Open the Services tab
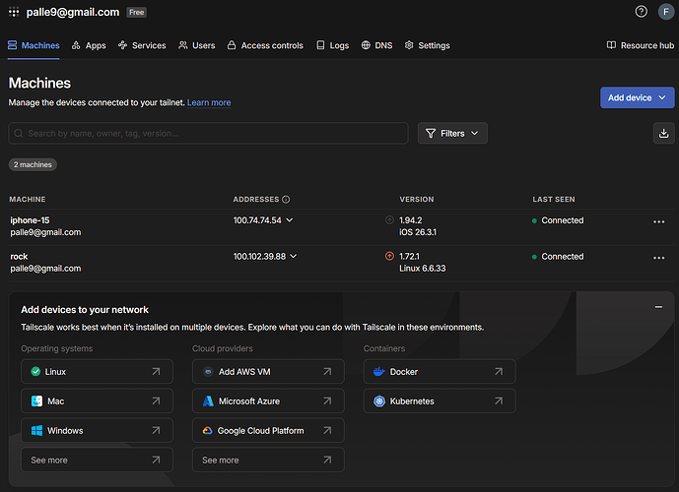The image size is (679, 492). click(142, 45)
